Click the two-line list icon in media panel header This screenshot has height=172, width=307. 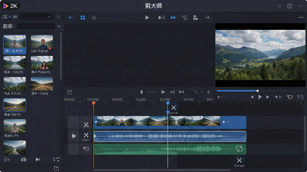[58, 17]
